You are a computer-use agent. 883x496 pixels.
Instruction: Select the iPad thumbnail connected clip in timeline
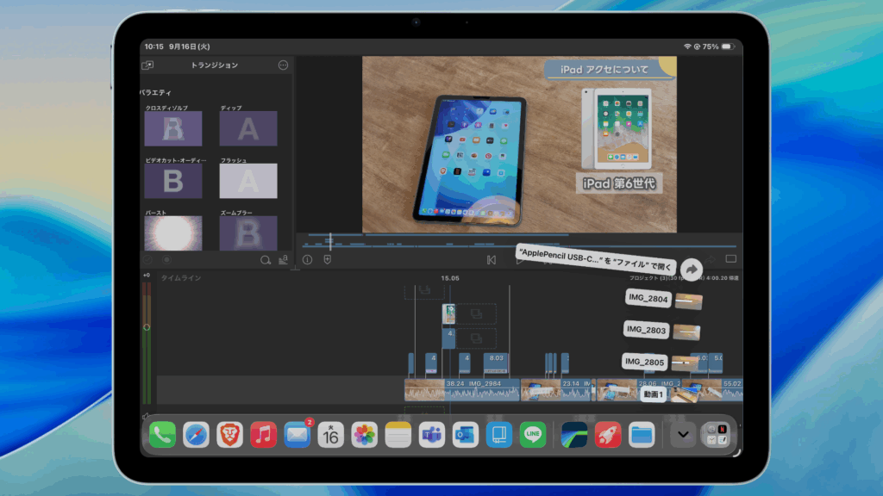click(x=448, y=313)
